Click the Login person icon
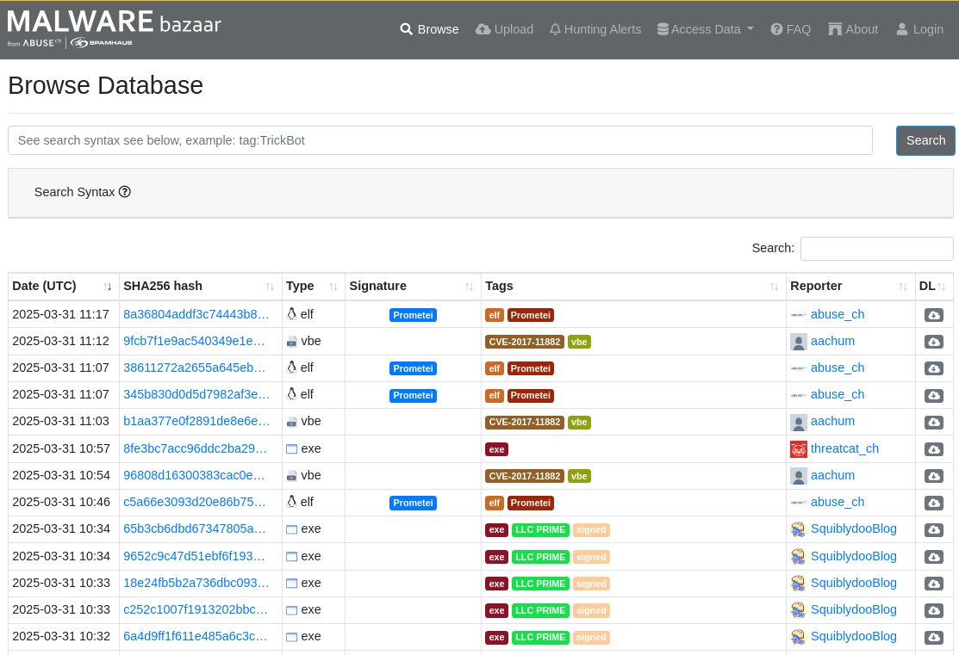The image size is (959, 655). coord(901,28)
